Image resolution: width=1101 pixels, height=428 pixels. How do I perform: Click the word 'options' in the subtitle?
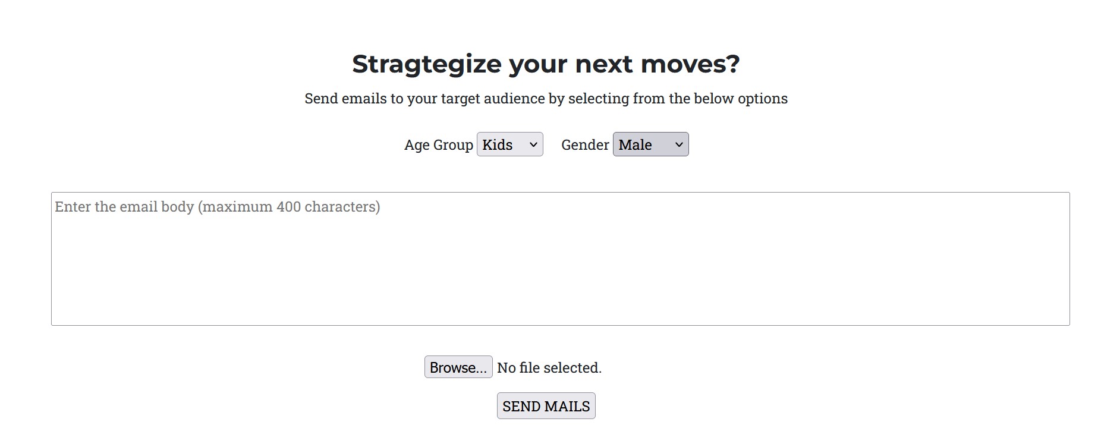click(762, 99)
